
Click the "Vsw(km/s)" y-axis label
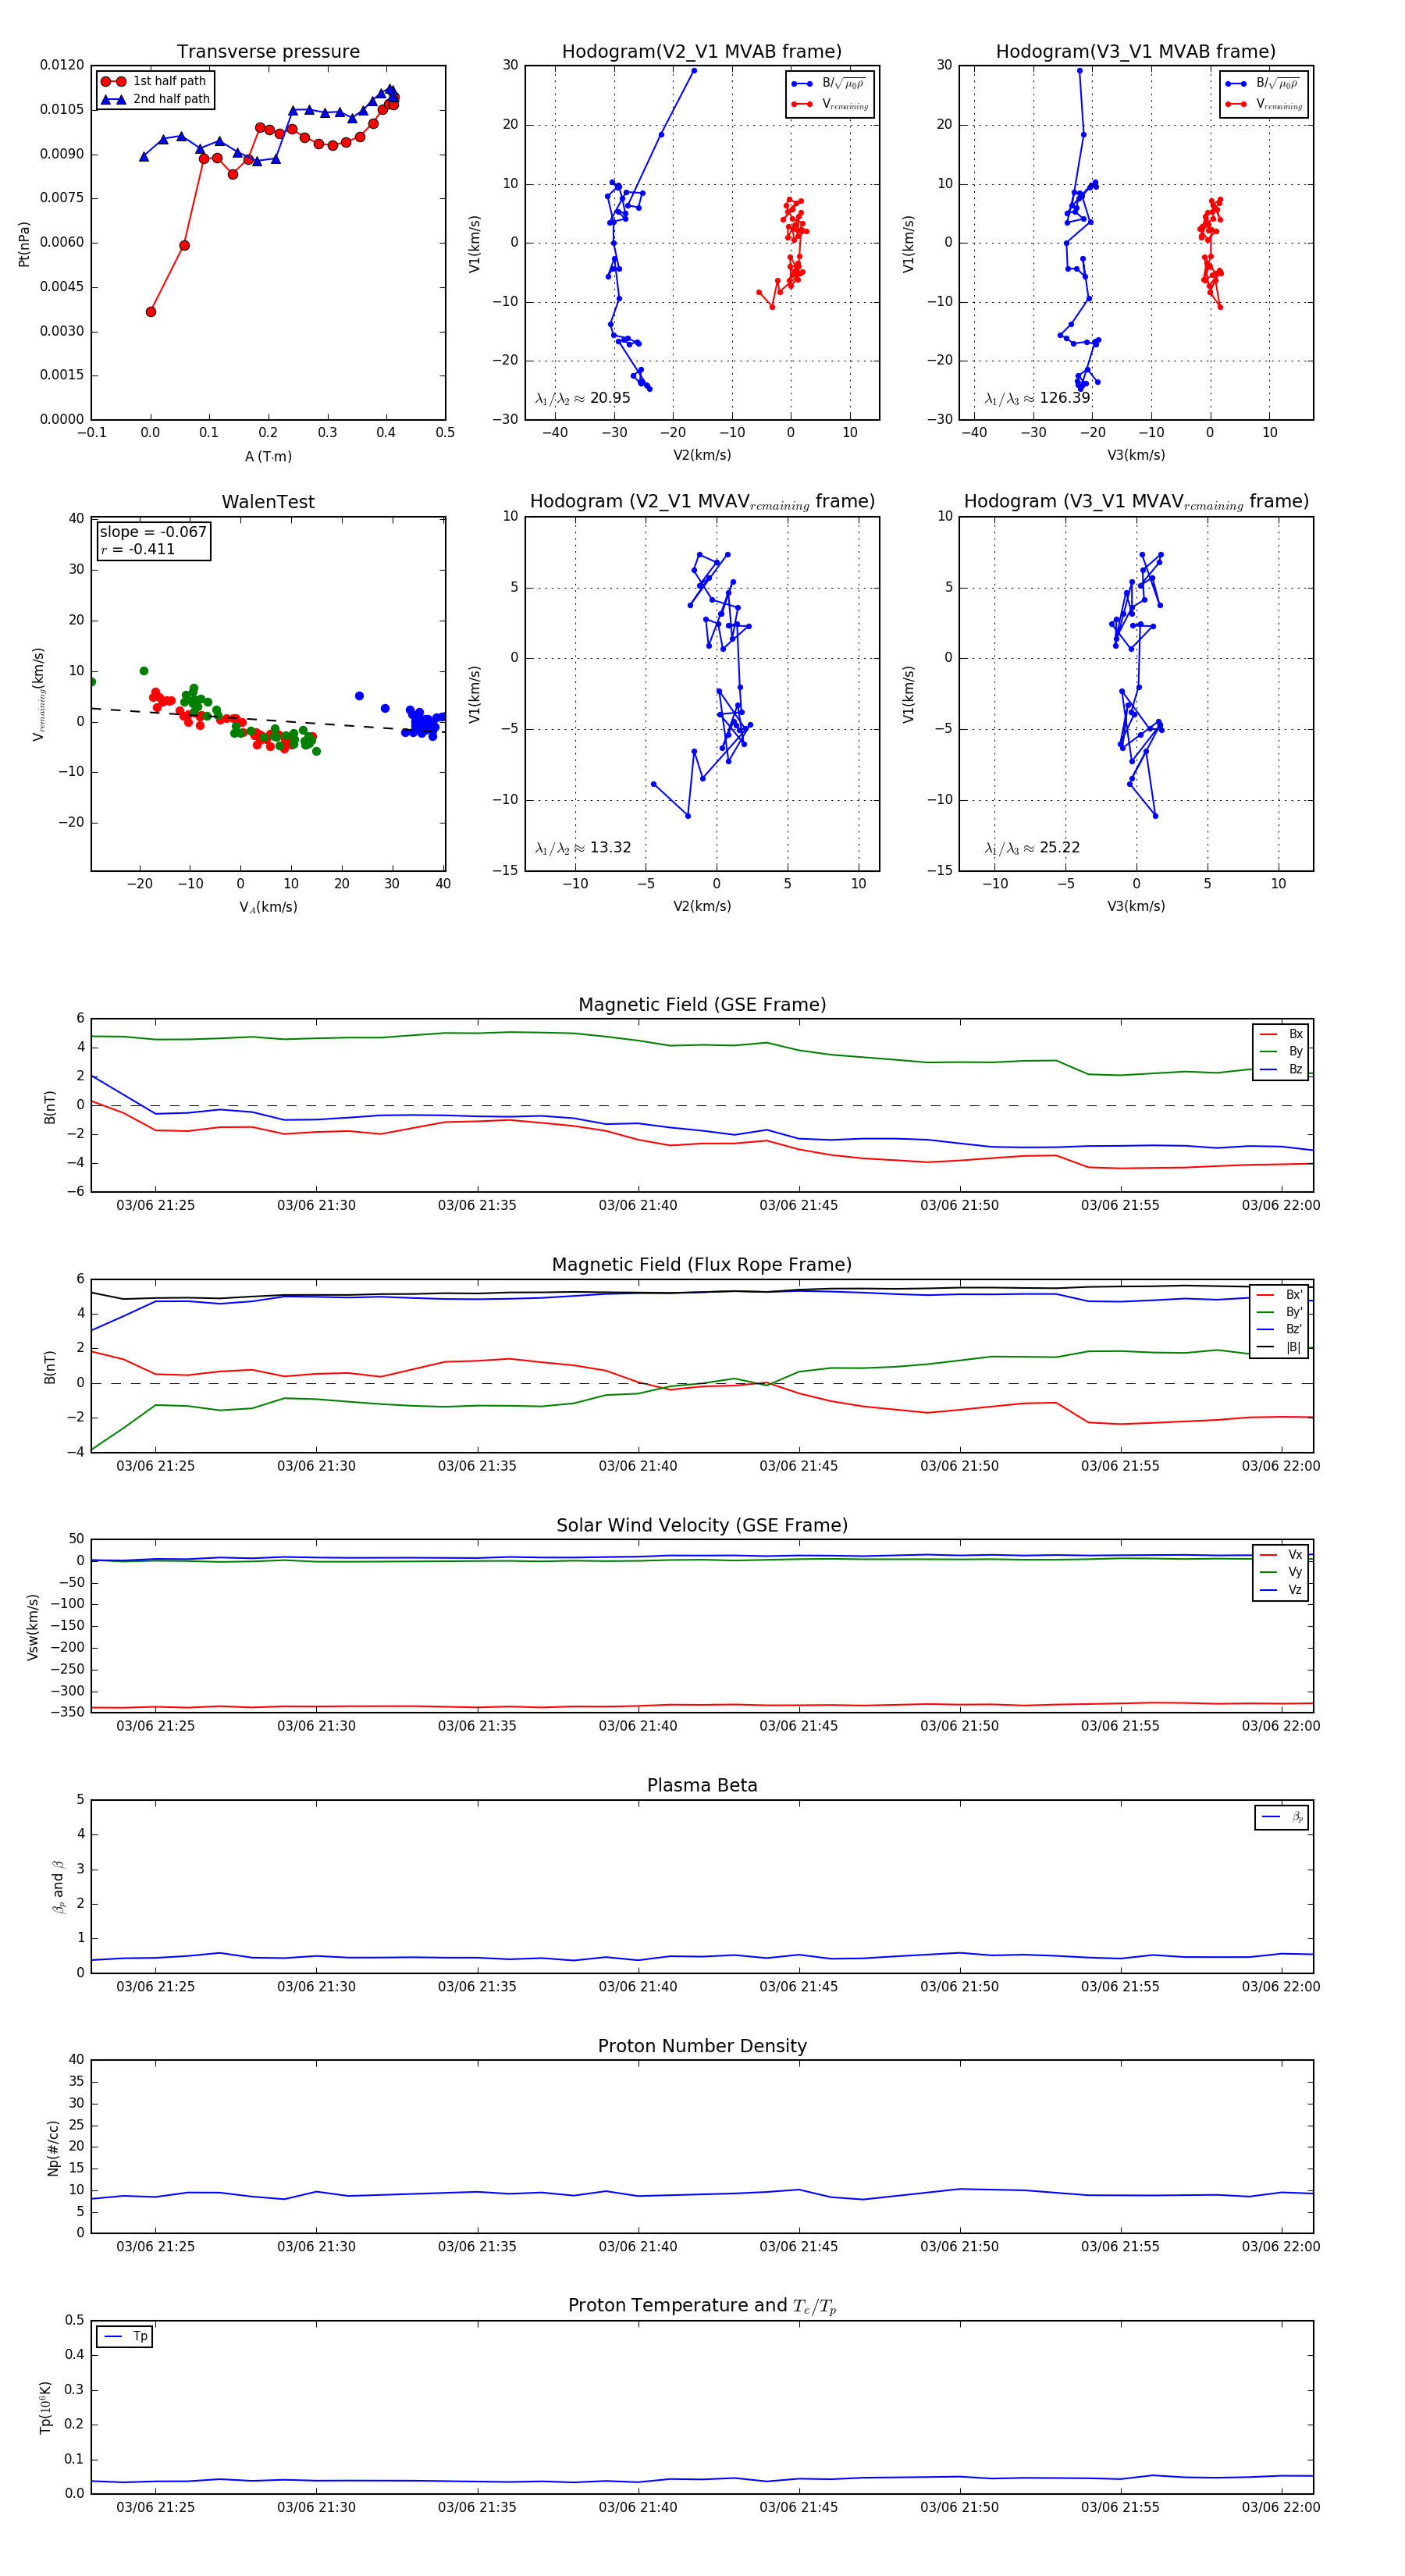click(33, 1627)
